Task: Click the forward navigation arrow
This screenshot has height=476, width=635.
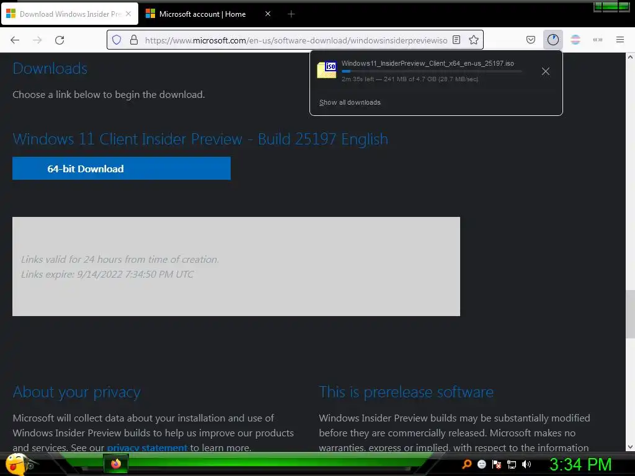Action: [x=37, y=40]
